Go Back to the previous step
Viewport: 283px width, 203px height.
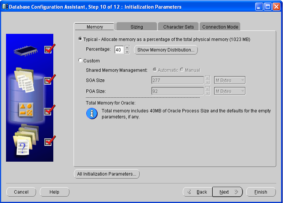(x=198, y=192)
